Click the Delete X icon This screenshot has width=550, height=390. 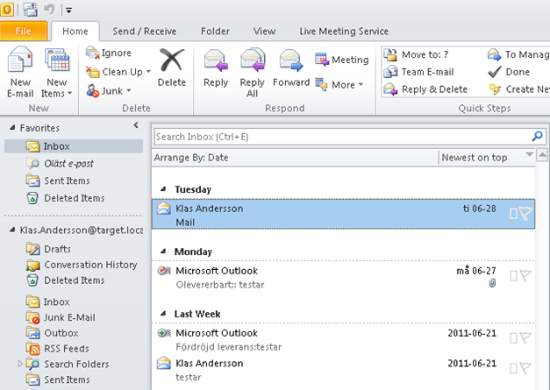click(x=172, y=60)
